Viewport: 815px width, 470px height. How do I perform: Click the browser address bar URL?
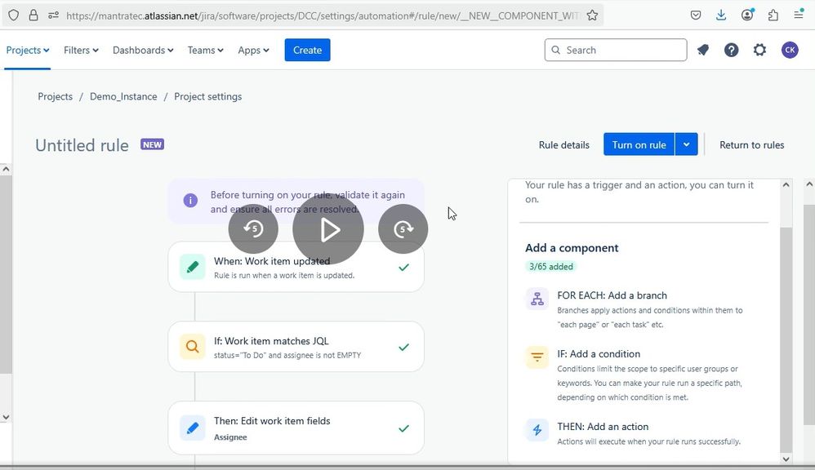pyautogui.click(x=323, y=16)
